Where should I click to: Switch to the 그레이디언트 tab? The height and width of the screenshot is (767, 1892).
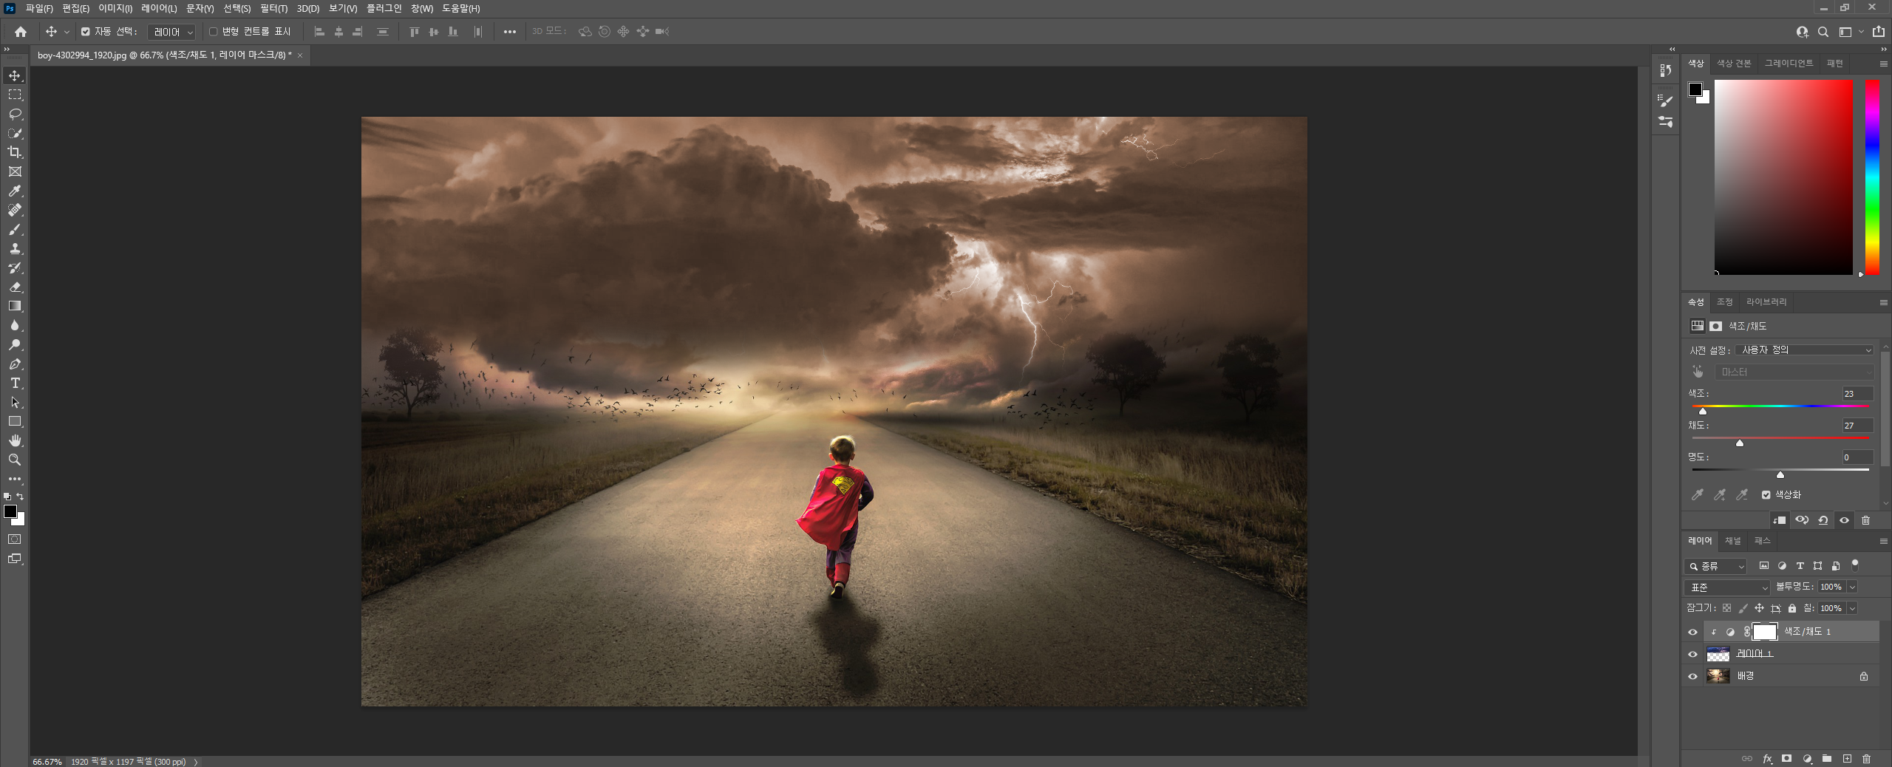[1789, 64]
